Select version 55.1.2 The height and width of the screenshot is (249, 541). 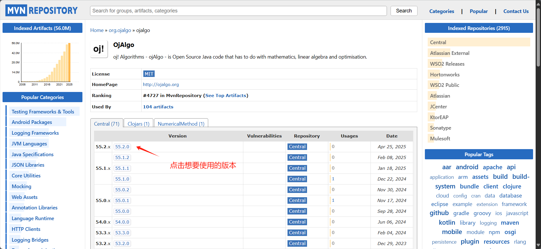point(122,158)
